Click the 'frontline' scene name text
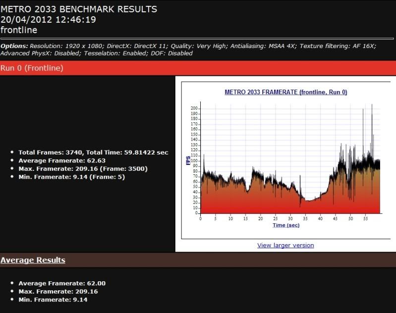Viewport: 396px width, 313px height. (x=19, y=30)
